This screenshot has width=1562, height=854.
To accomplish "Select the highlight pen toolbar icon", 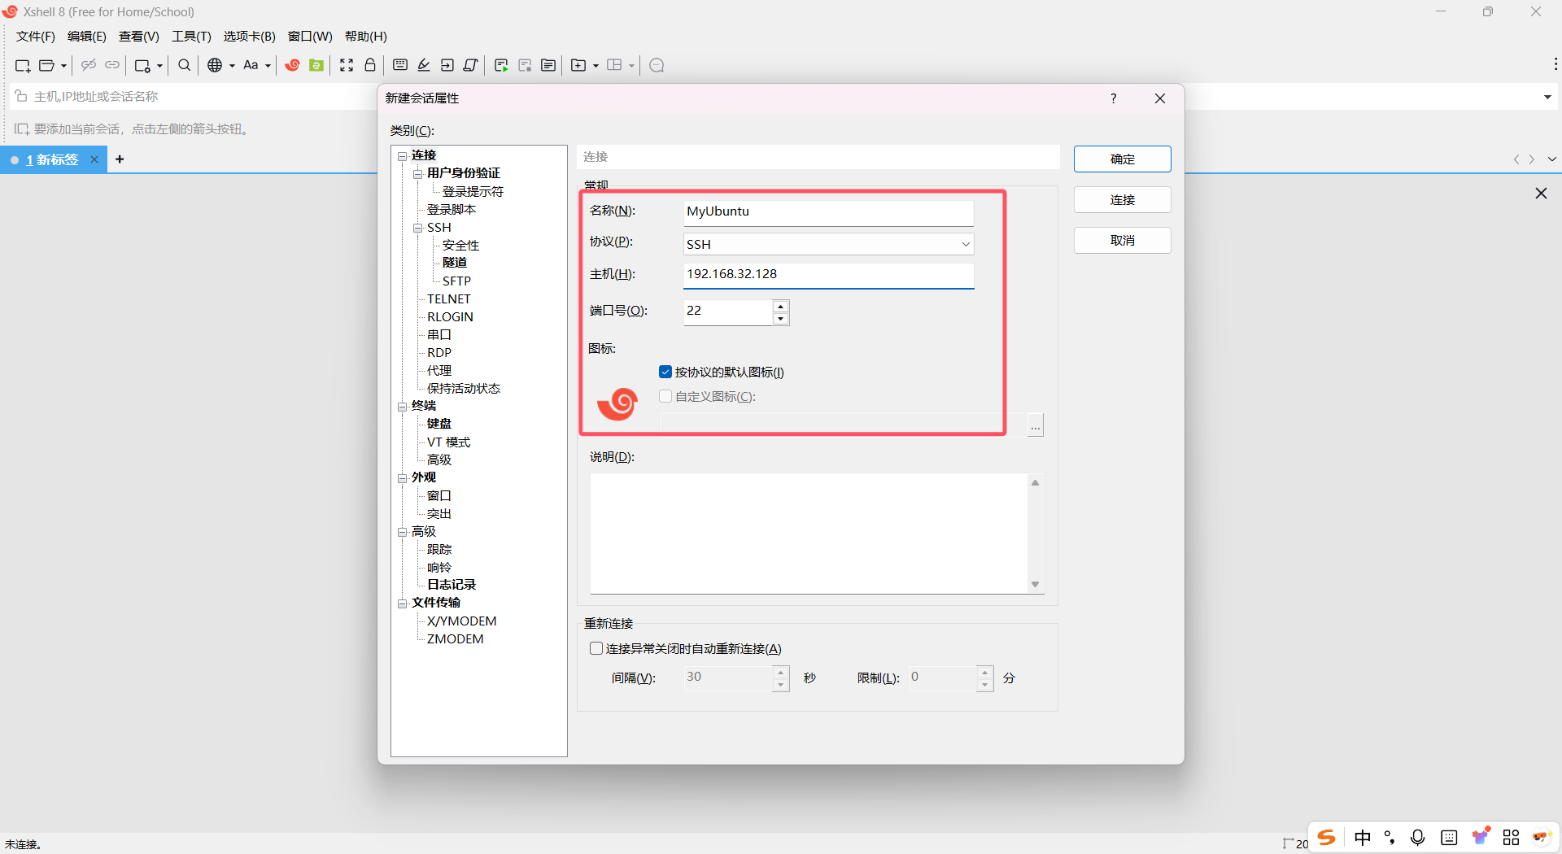I will 424,65.
